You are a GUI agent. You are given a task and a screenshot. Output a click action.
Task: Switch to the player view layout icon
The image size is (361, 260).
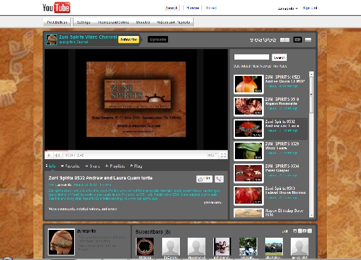(x=297, y=40)
